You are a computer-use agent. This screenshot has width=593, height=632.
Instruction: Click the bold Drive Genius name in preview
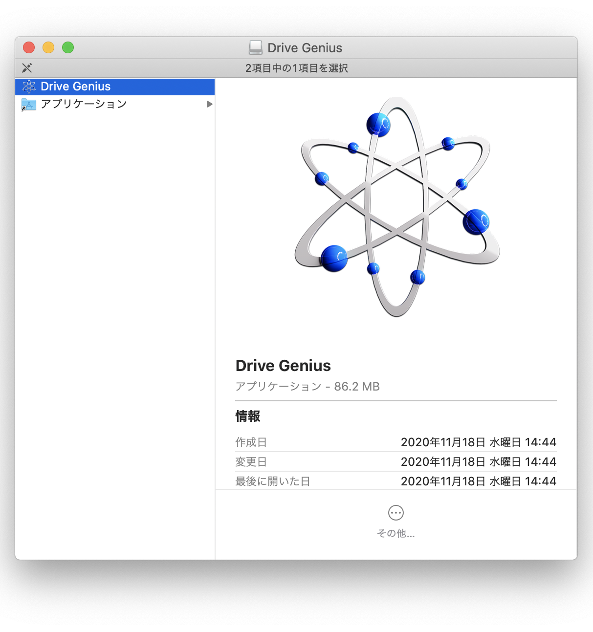coord(283,366)
